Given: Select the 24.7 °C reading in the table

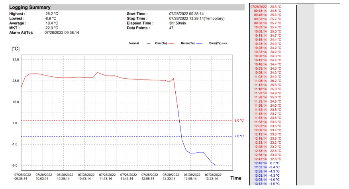Looking at the screenshot, I should tap(276, 35).
